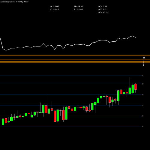
Task: Click the end point of the white line chart
Action: click(x=136, y=37)
